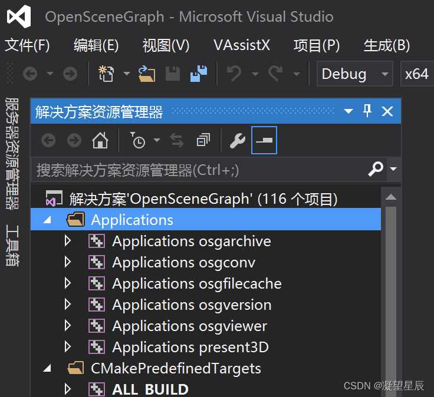434x397 pixels.
Task: Click the solution file icon beside 解决方案
Action: tap(54, 198)
